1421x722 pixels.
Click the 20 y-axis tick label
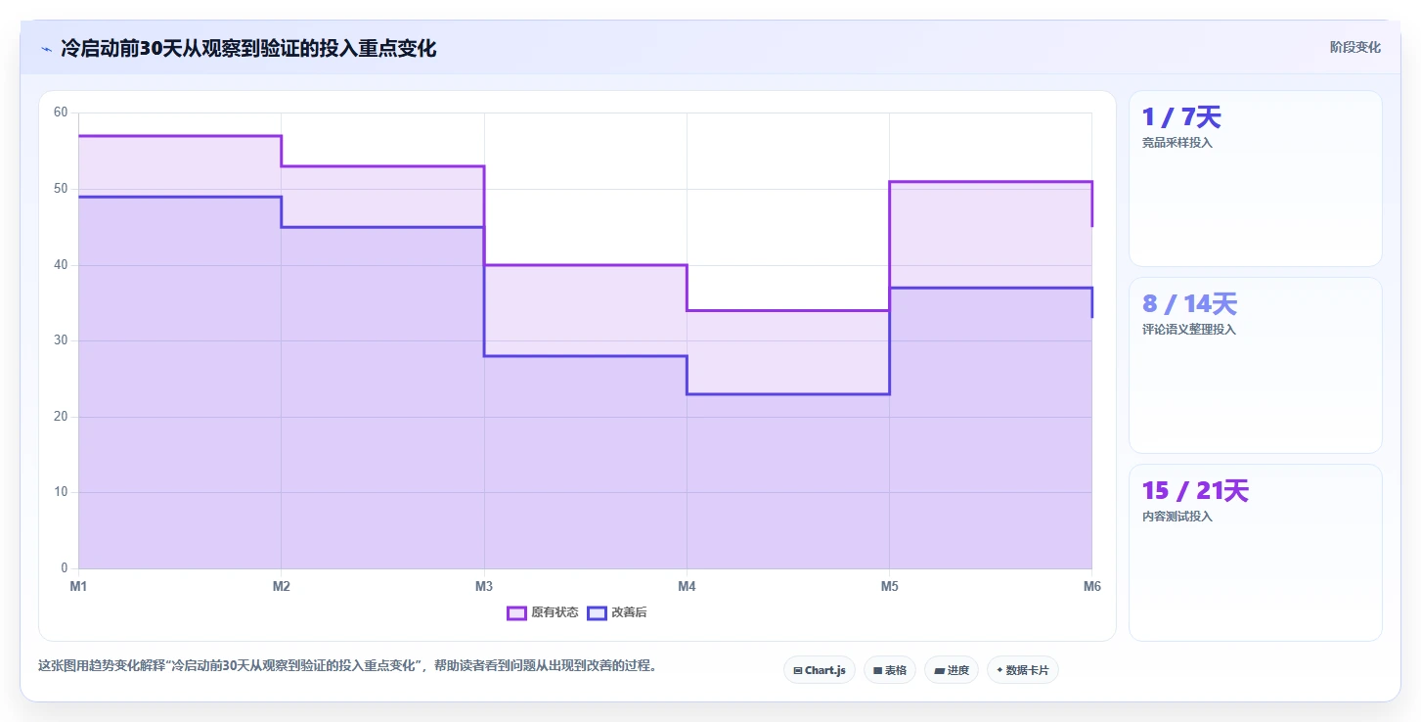[61, 417]
